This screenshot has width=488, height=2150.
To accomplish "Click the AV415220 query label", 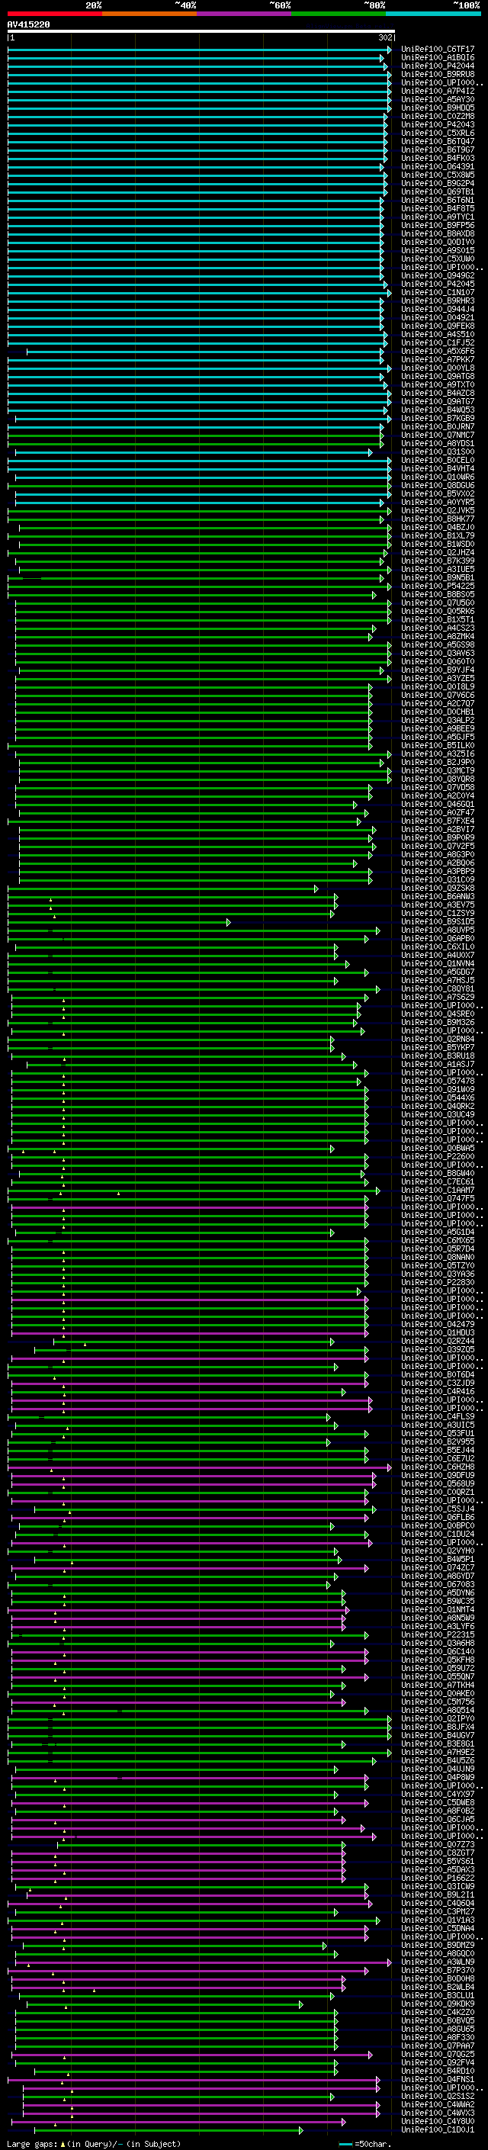I will 28,25.
